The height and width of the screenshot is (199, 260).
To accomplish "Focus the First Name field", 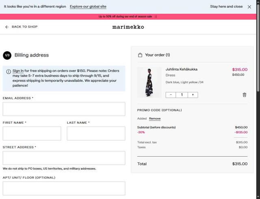I will click(x=32, y=133).
